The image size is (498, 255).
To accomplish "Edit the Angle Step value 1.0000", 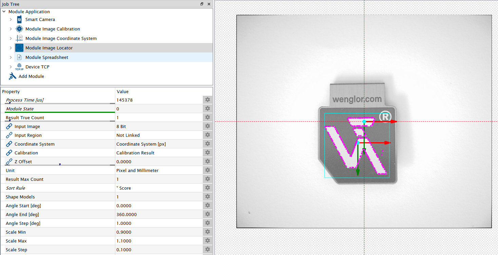I will coord(123,223).
